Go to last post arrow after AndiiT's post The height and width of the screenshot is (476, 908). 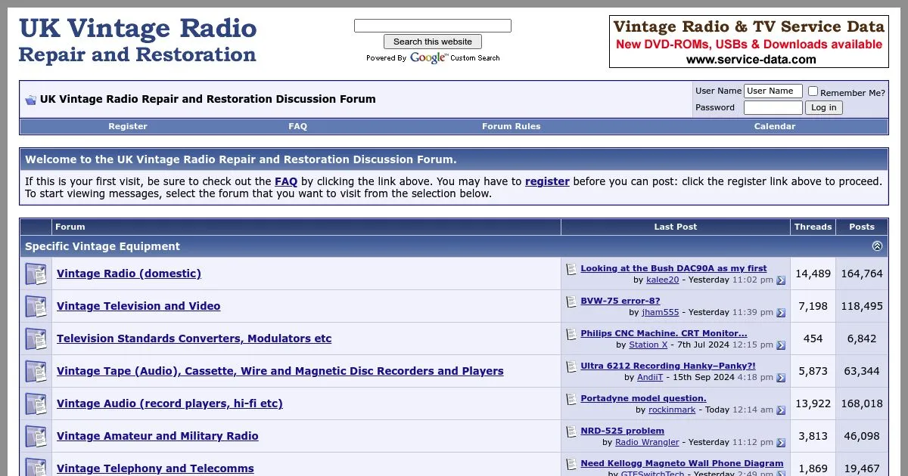tap(781, 378)
